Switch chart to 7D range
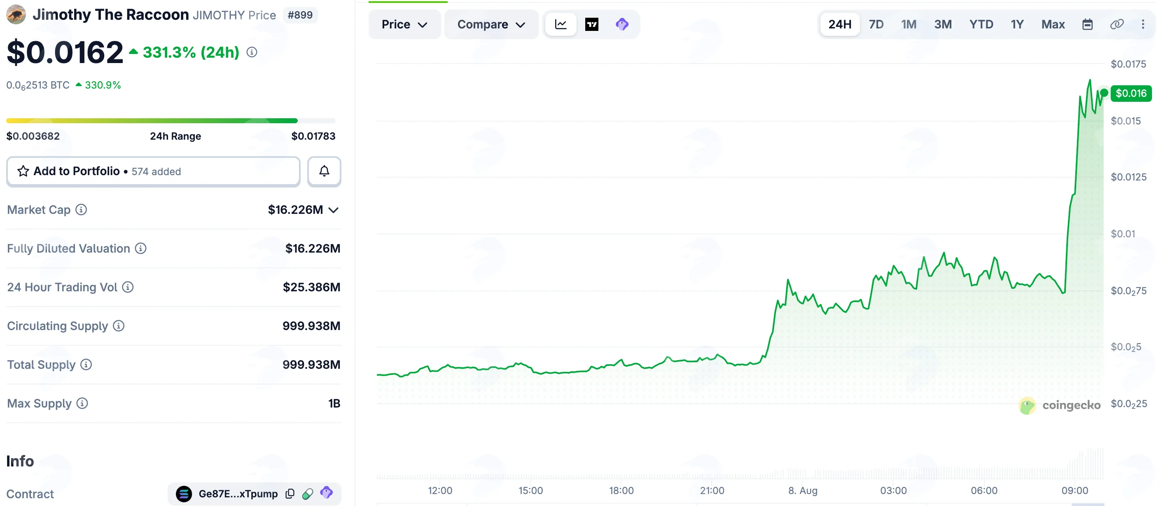The image size is (1168, 506). tap(876, 24)
